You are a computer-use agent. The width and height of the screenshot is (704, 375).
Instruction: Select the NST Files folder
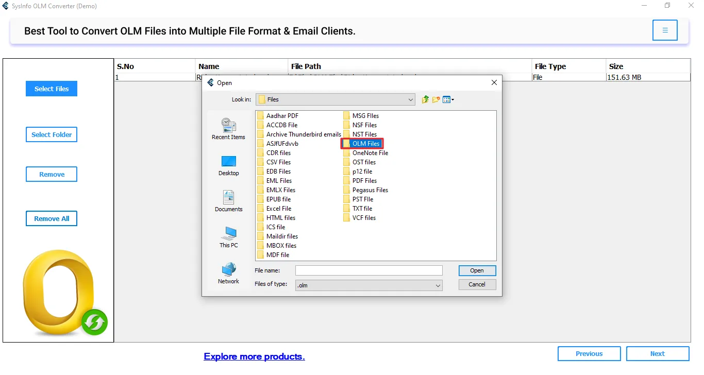click(360, 134)
